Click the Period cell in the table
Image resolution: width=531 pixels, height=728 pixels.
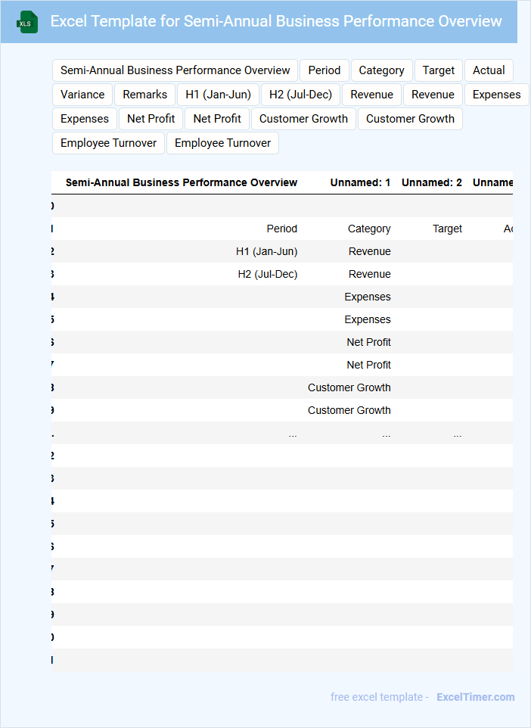tap(281, 229)
